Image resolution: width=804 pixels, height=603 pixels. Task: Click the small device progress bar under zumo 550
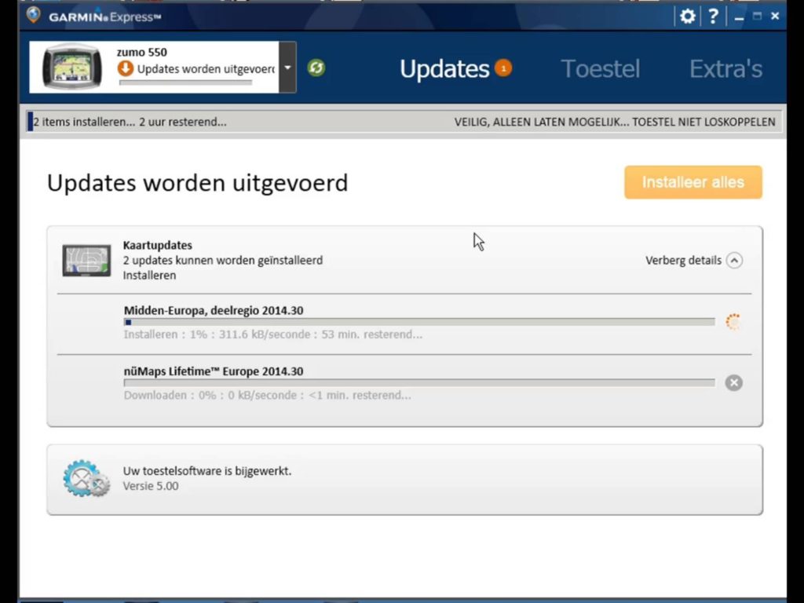click(185, 82)
